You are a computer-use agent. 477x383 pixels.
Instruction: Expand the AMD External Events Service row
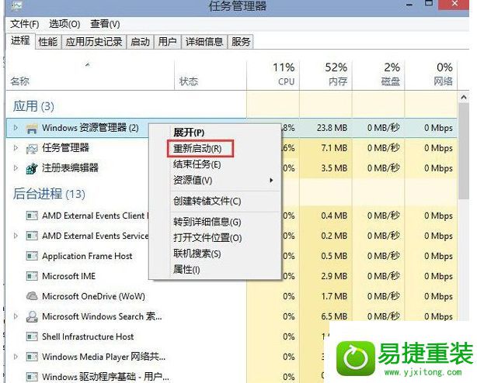[x=16, y=236]
